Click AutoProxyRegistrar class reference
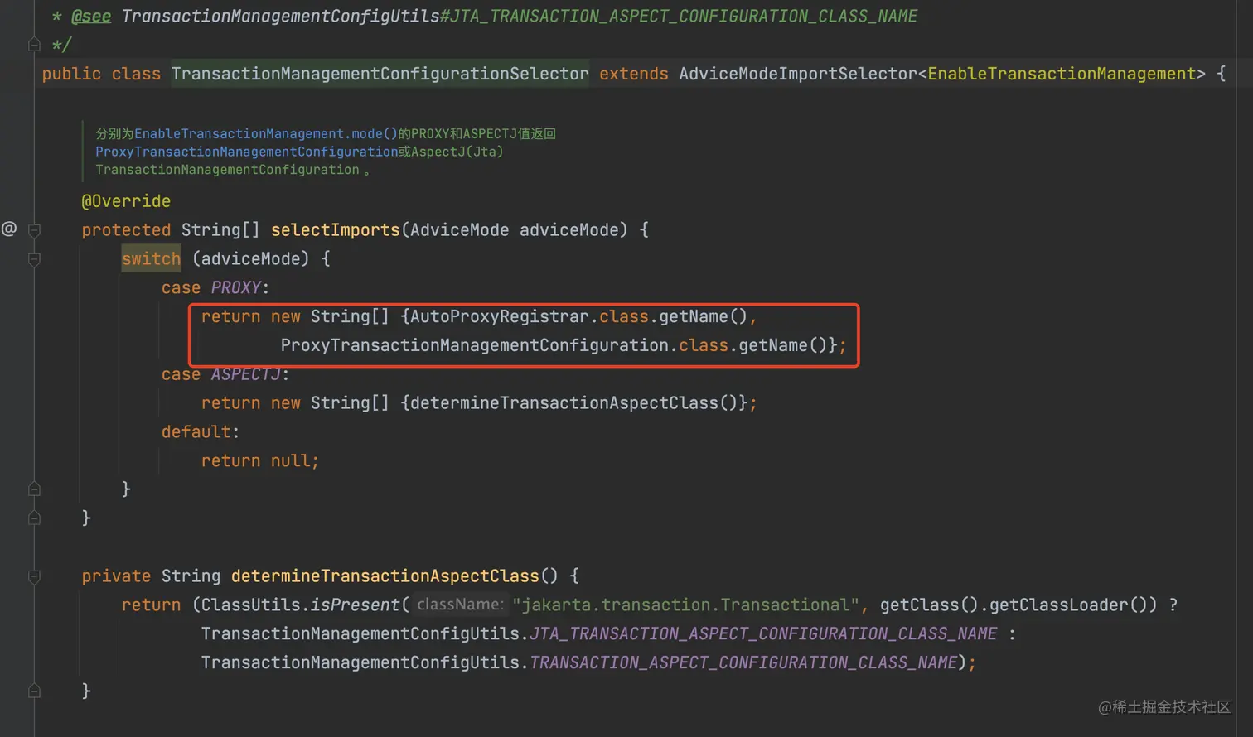The image size is (1253, 737). coord(499,316)
